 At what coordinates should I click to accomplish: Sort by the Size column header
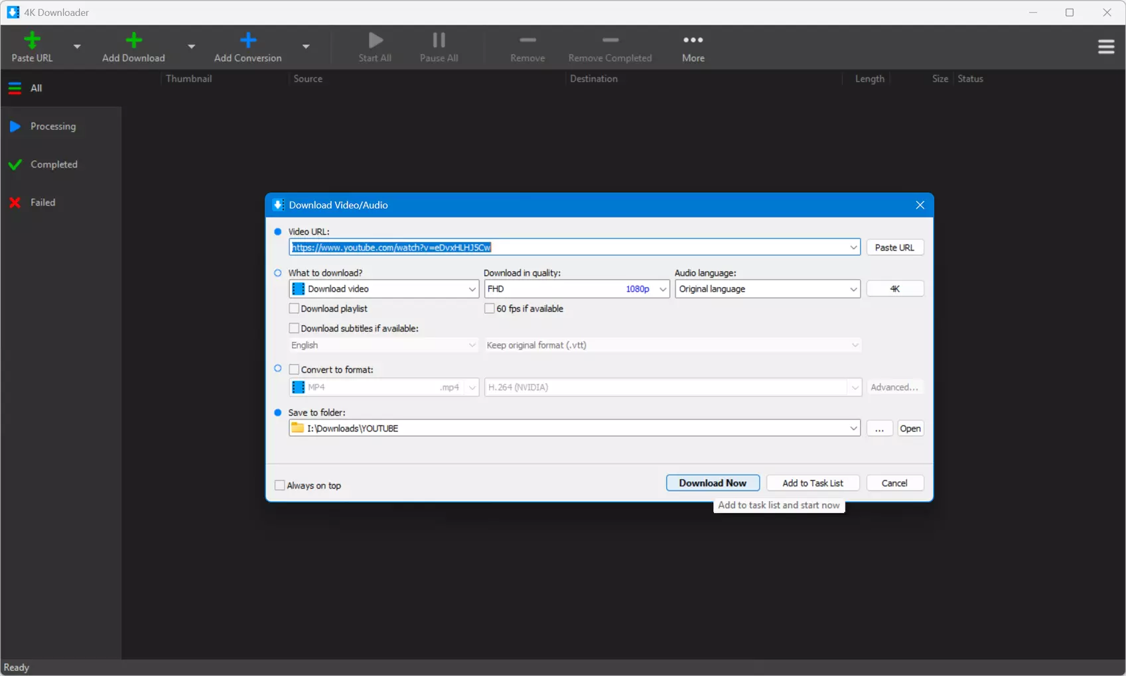pyautogui.click(x=940, y=79)
